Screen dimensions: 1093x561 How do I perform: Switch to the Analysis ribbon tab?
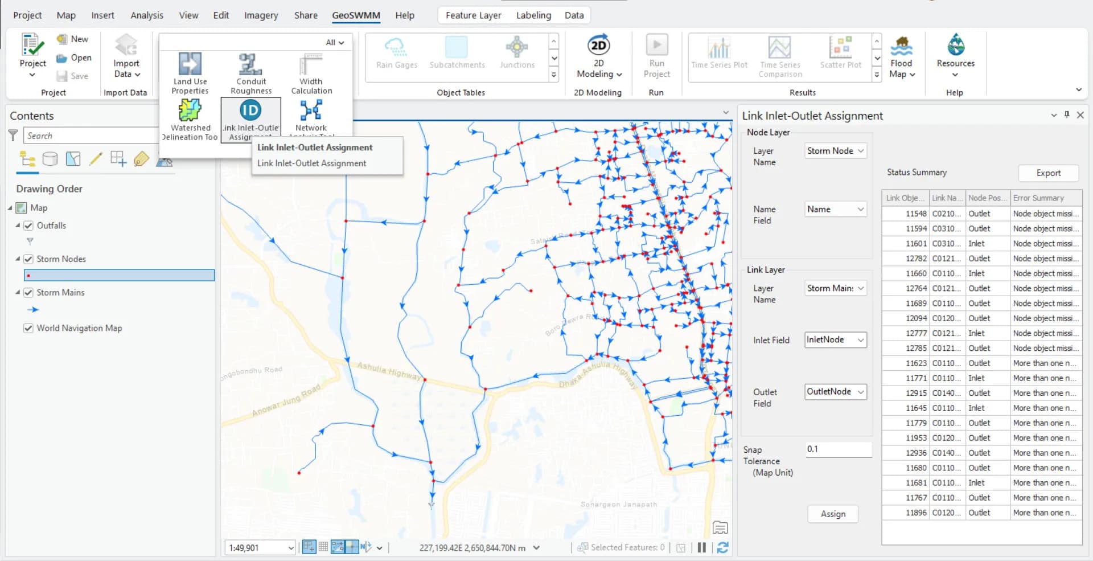(146, 15)
